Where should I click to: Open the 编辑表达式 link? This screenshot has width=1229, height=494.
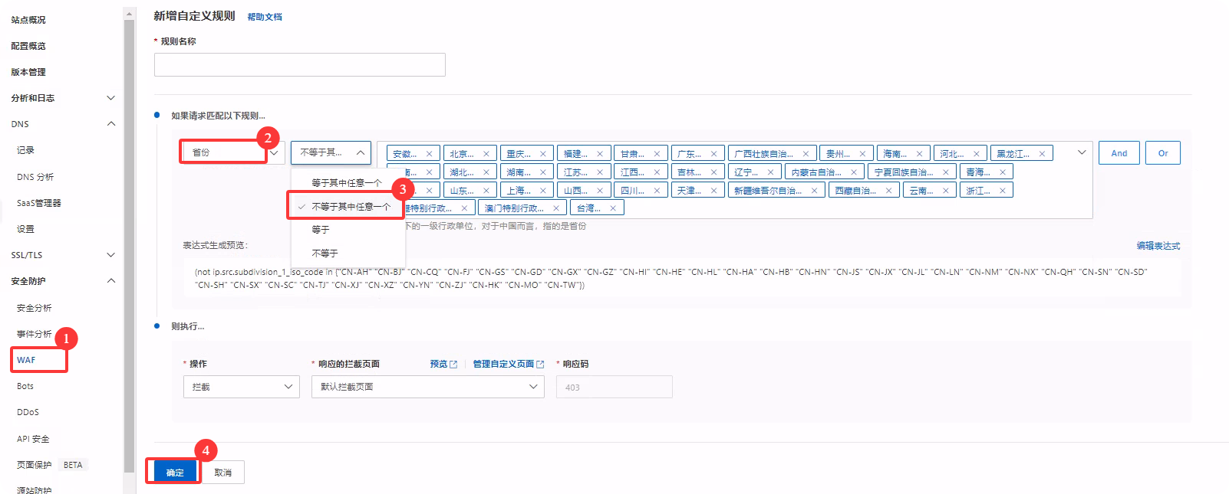pyautogui.click(x=1158, y=246)
